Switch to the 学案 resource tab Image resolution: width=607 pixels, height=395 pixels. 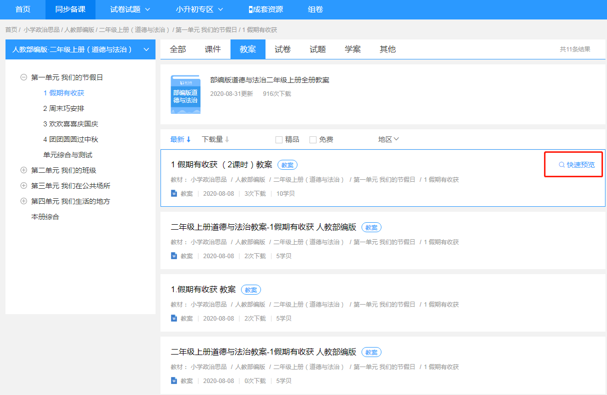coord(353,49)
